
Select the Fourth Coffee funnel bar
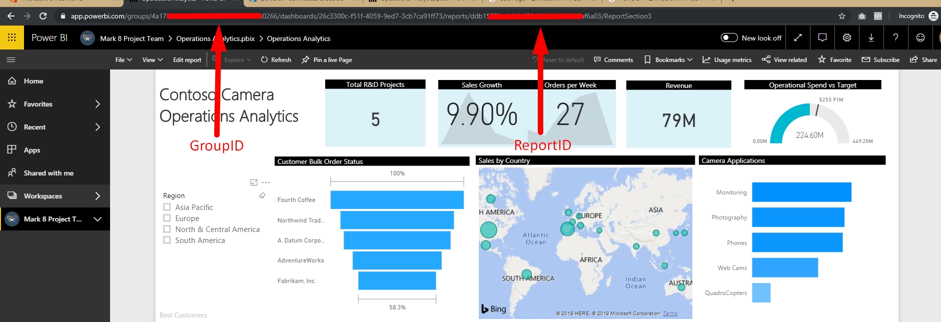pyautogui.click(x=397, y=199)
